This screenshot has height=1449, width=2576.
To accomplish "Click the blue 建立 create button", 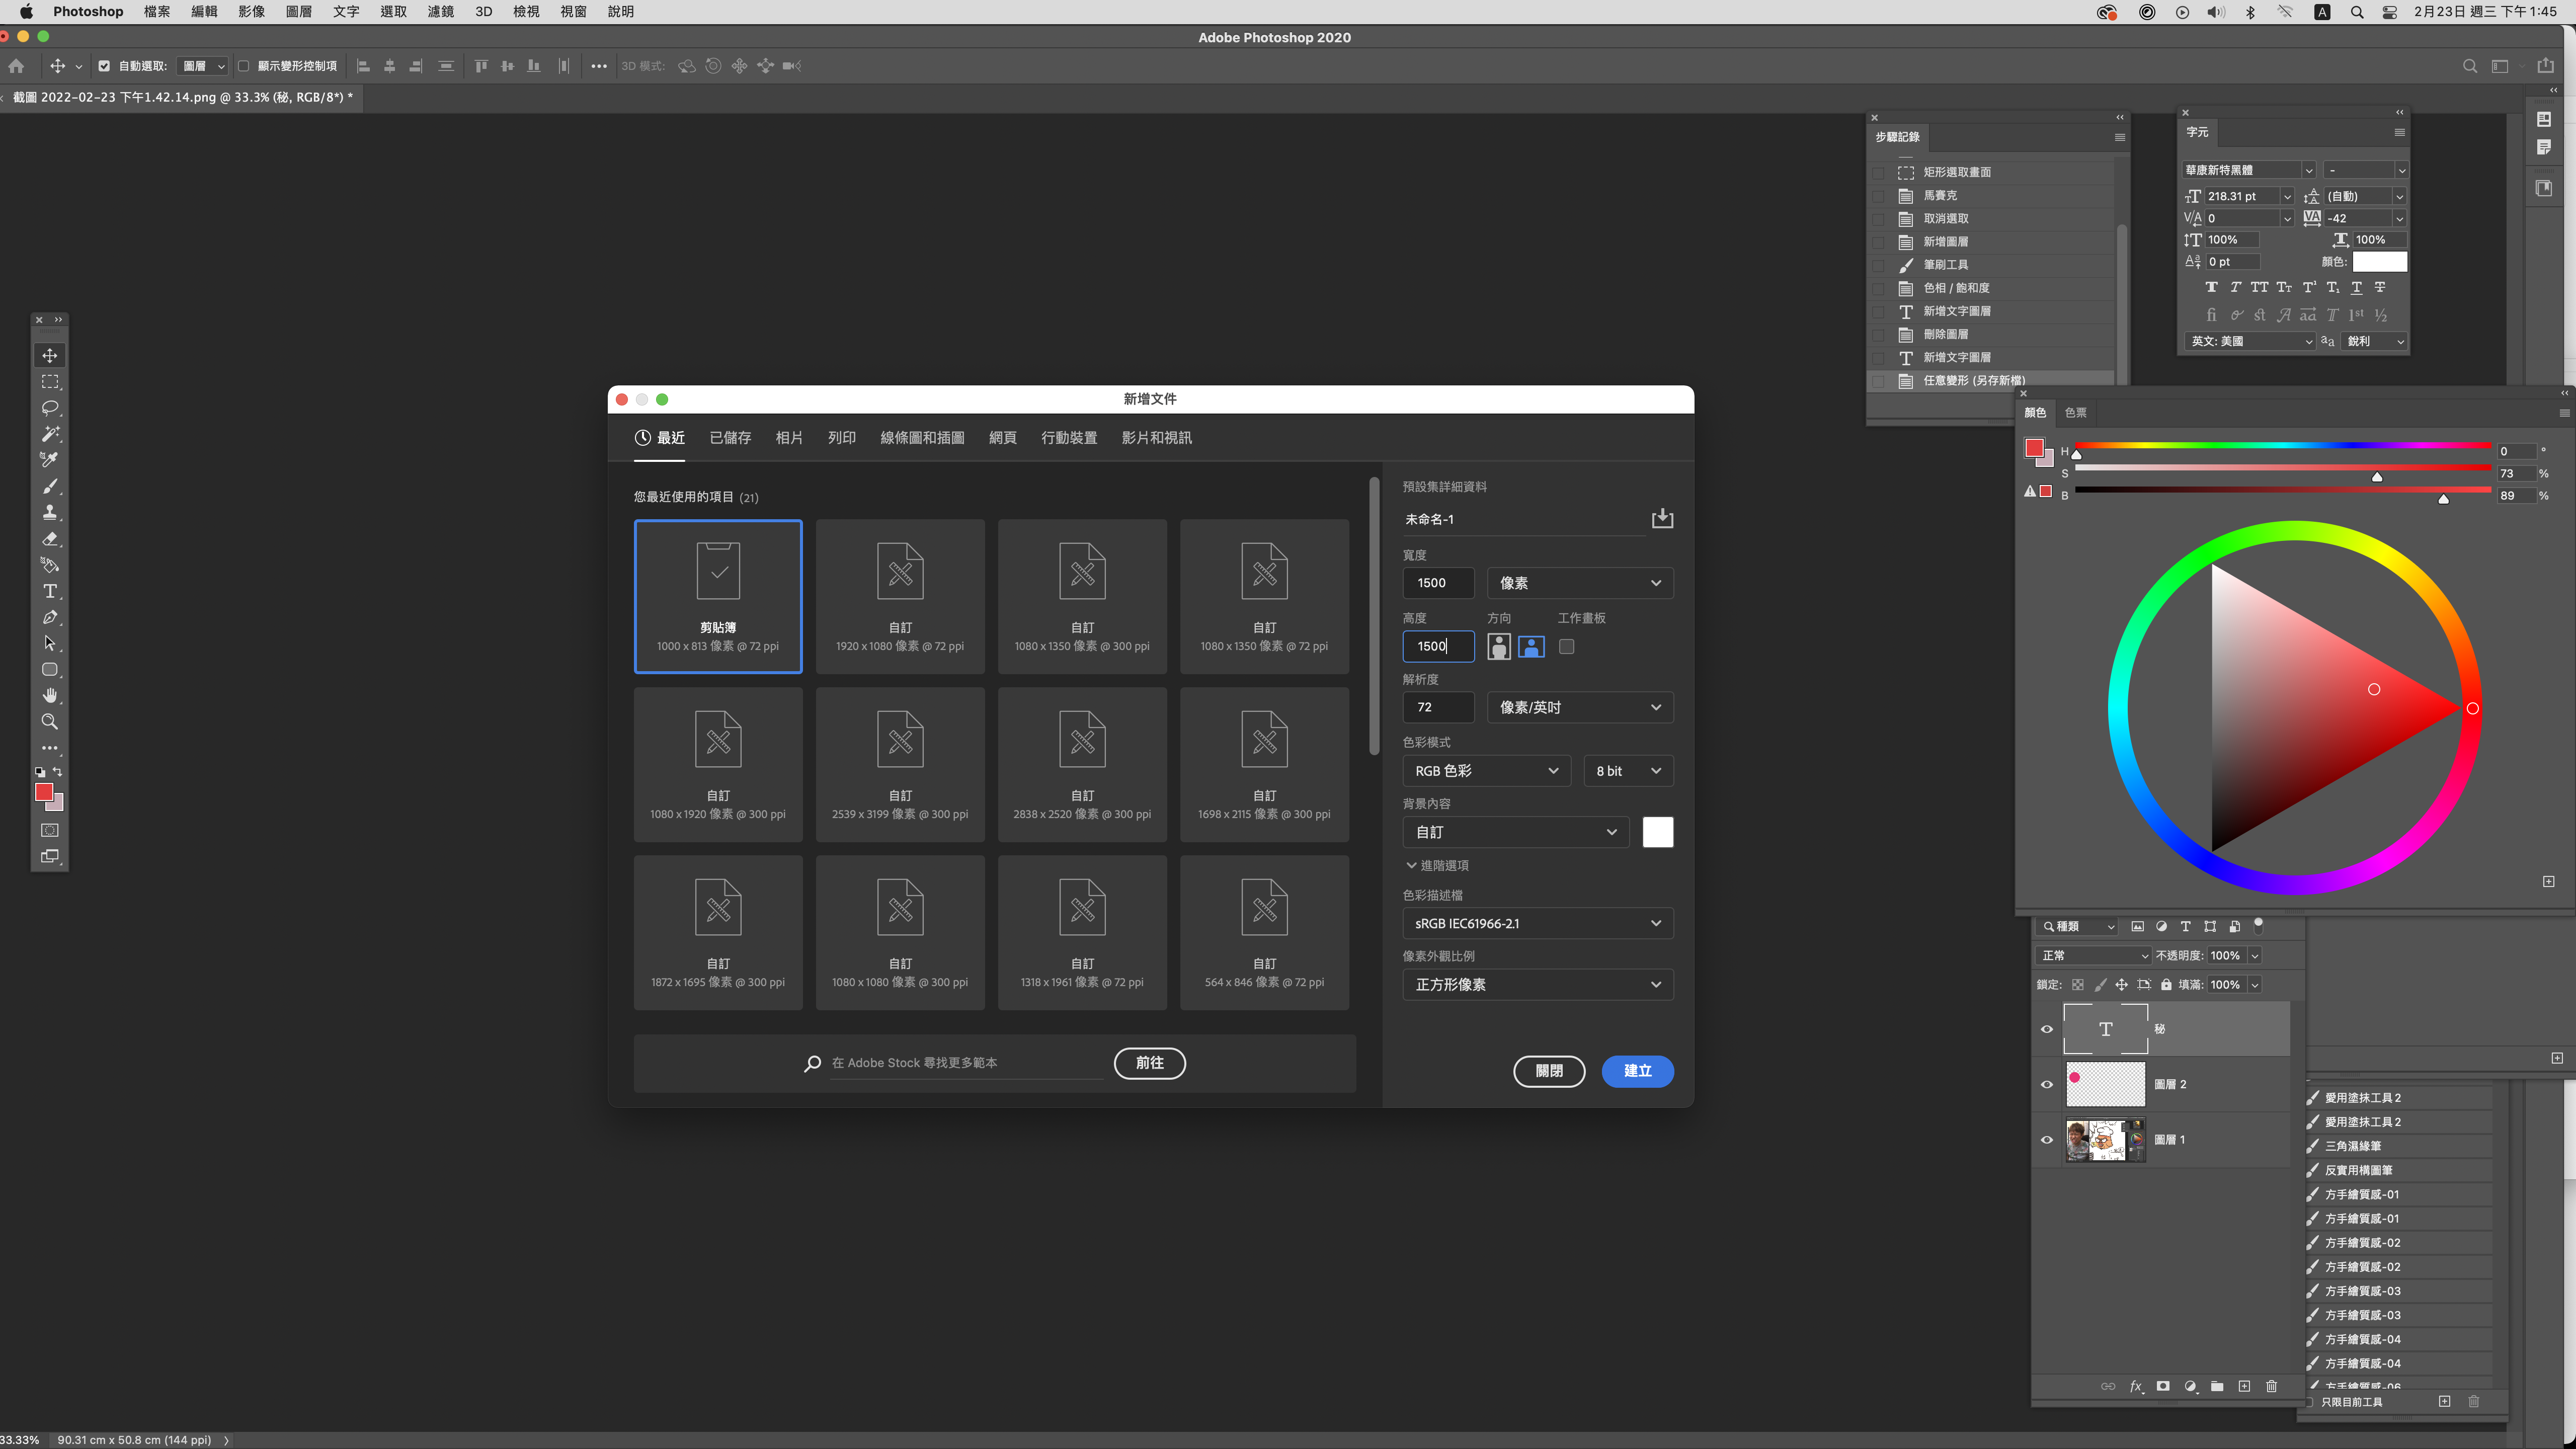I will [1637, 1070].
